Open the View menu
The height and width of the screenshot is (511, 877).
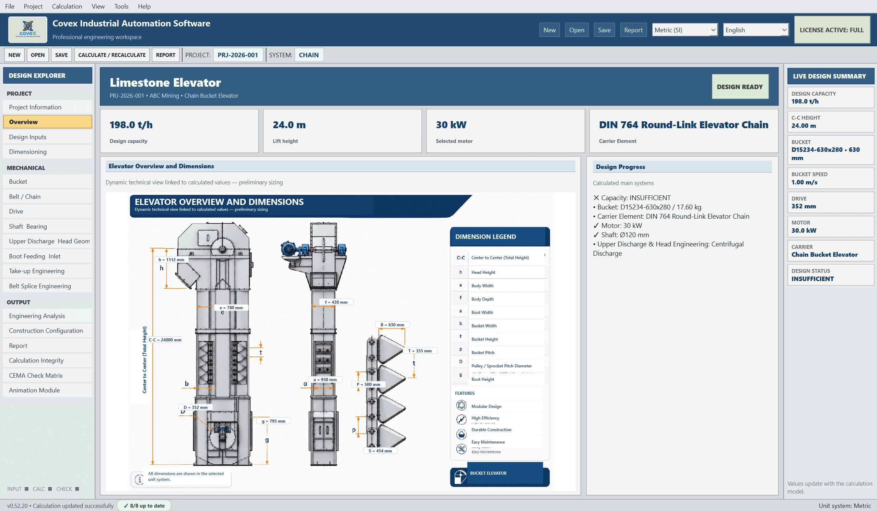pos(98,6)
